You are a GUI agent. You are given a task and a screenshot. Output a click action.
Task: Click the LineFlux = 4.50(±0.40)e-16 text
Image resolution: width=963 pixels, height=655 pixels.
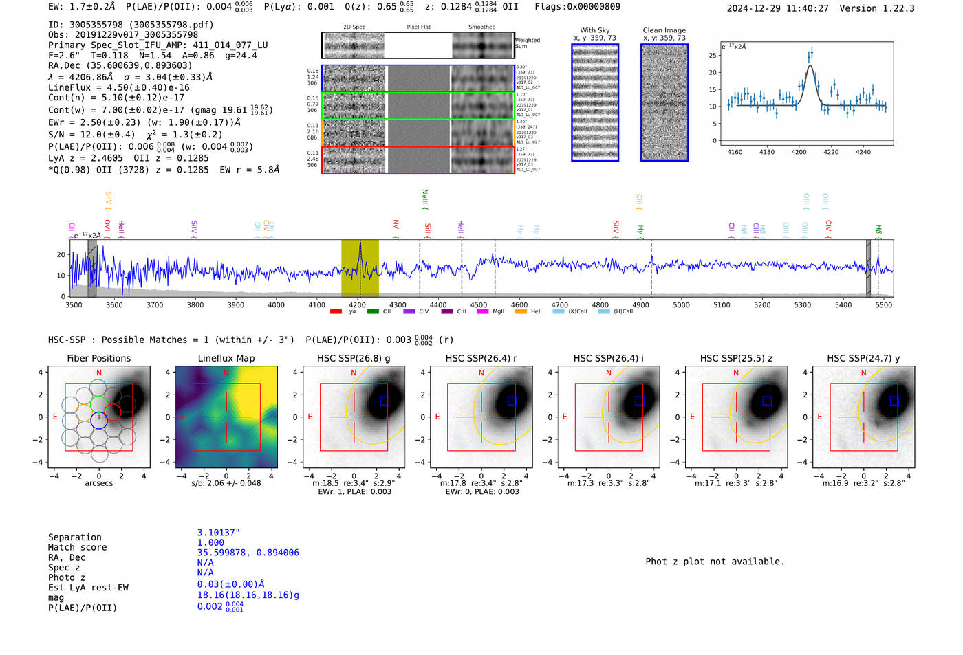point(119,88)
